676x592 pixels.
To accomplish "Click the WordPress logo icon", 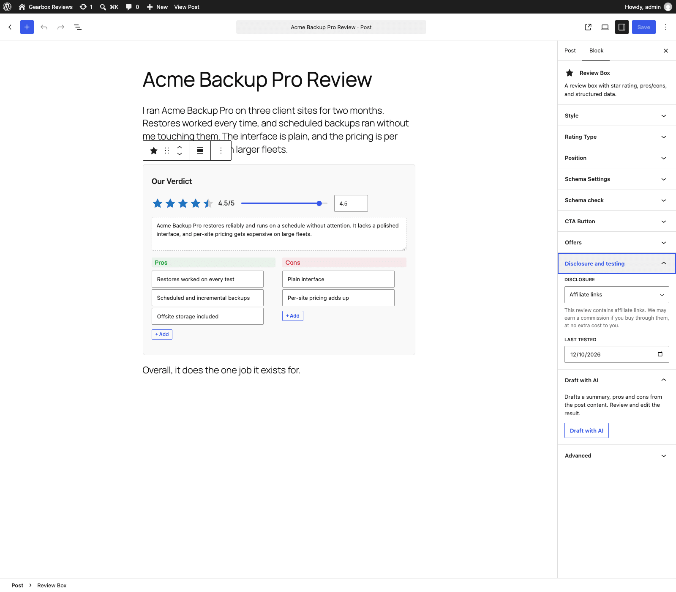I will pyautogui.click(x=7, y=7).
